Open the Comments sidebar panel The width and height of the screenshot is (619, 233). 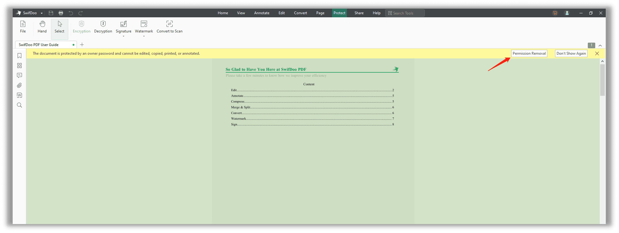point(19,75)
